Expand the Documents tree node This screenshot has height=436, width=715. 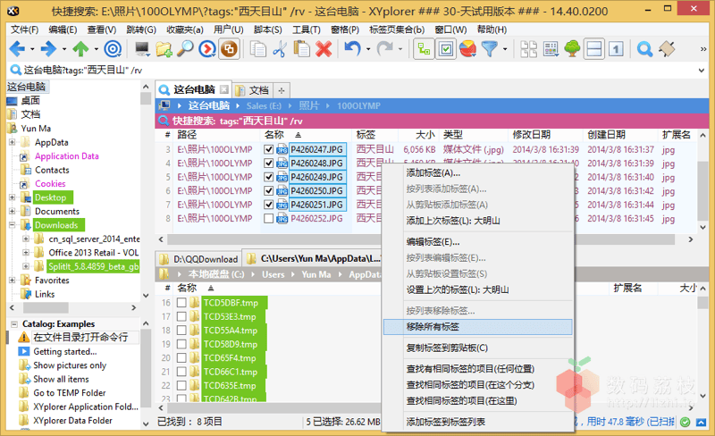(x=13, y=211)
